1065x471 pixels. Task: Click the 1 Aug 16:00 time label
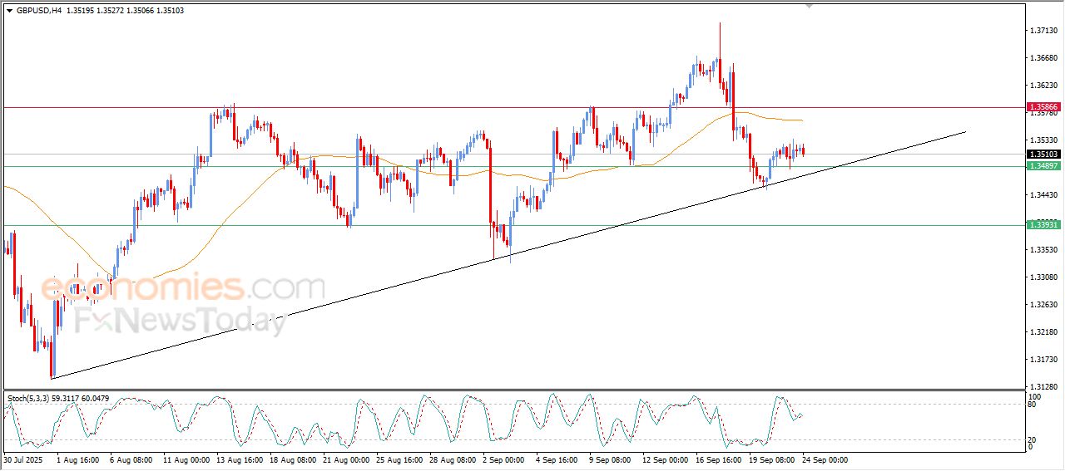click(78, 459)
